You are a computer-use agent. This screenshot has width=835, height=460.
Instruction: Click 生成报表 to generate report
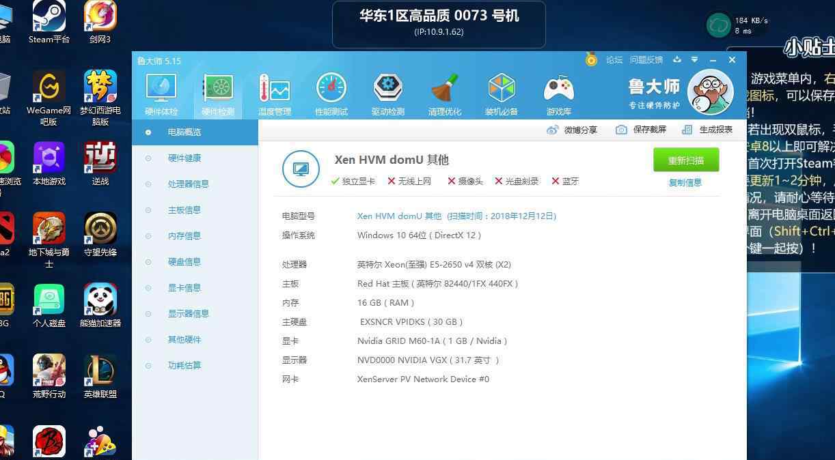(x=708, y=130)
